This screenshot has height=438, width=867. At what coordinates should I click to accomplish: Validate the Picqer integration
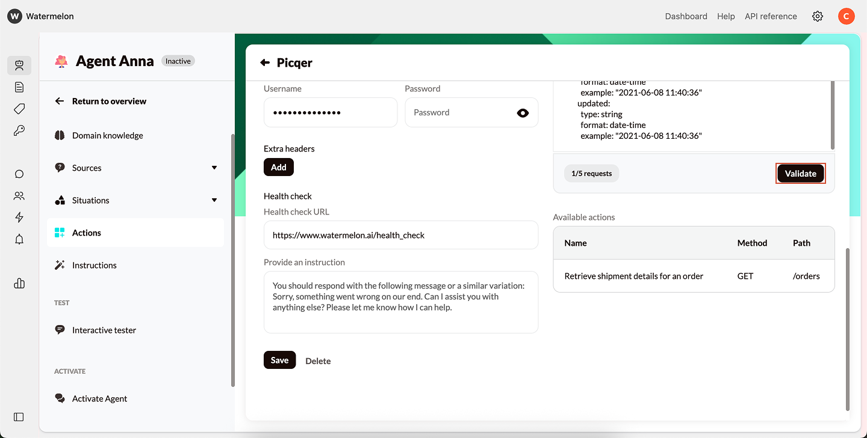(x=800, y=173)
